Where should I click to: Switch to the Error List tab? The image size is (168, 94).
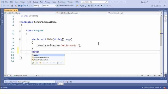point(54,84)
